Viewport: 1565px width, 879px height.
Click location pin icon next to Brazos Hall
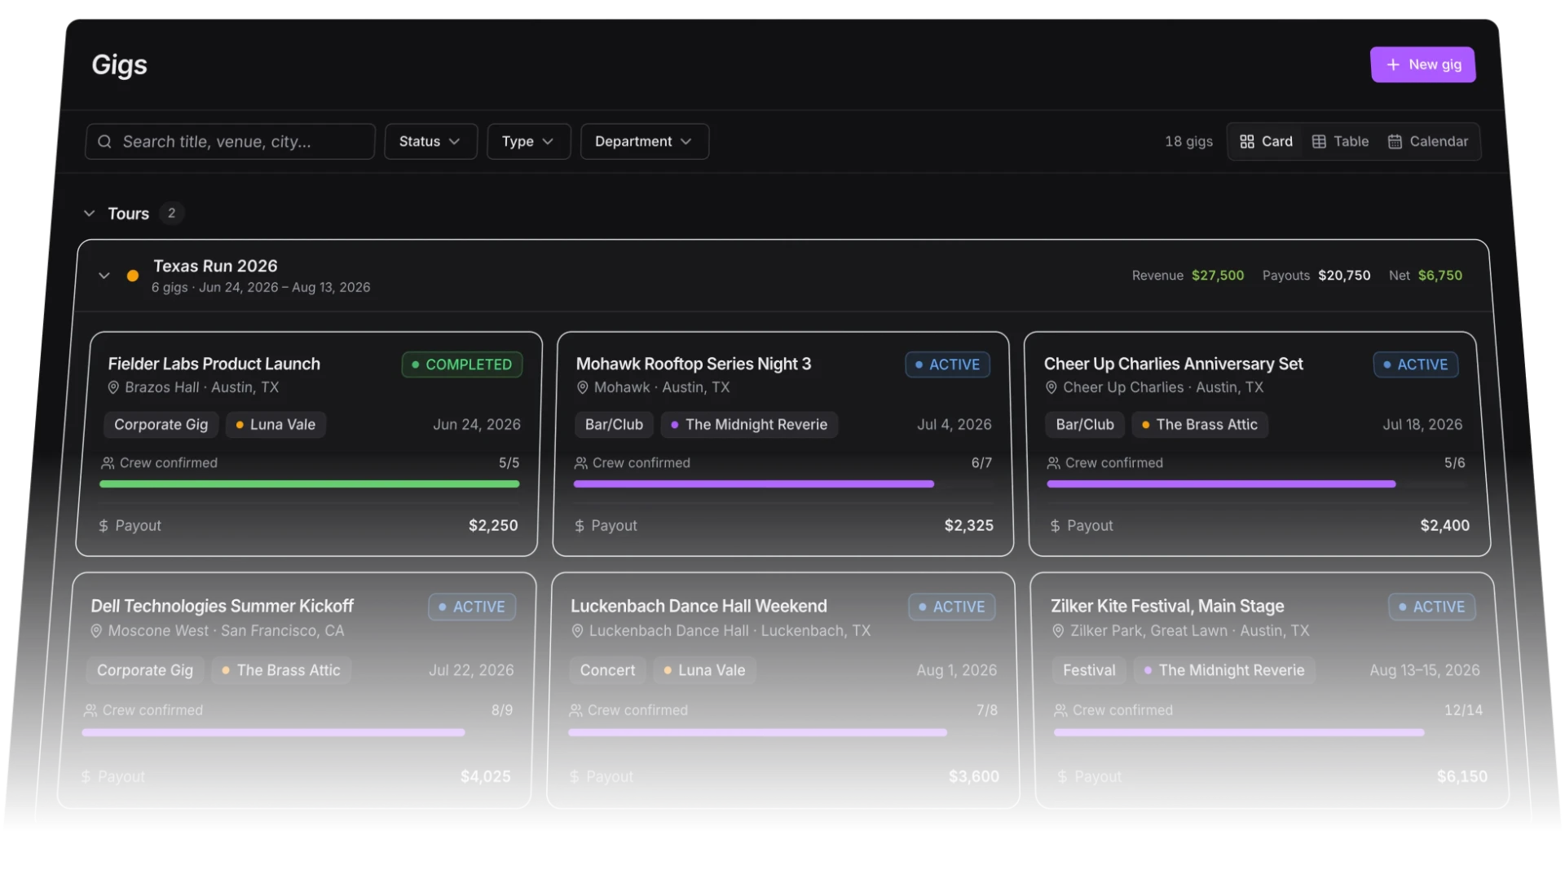tap(113, 387)
